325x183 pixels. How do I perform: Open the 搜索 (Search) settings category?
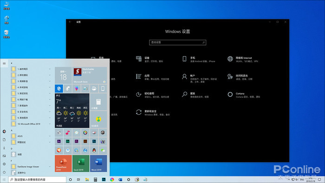coord(195,95)
